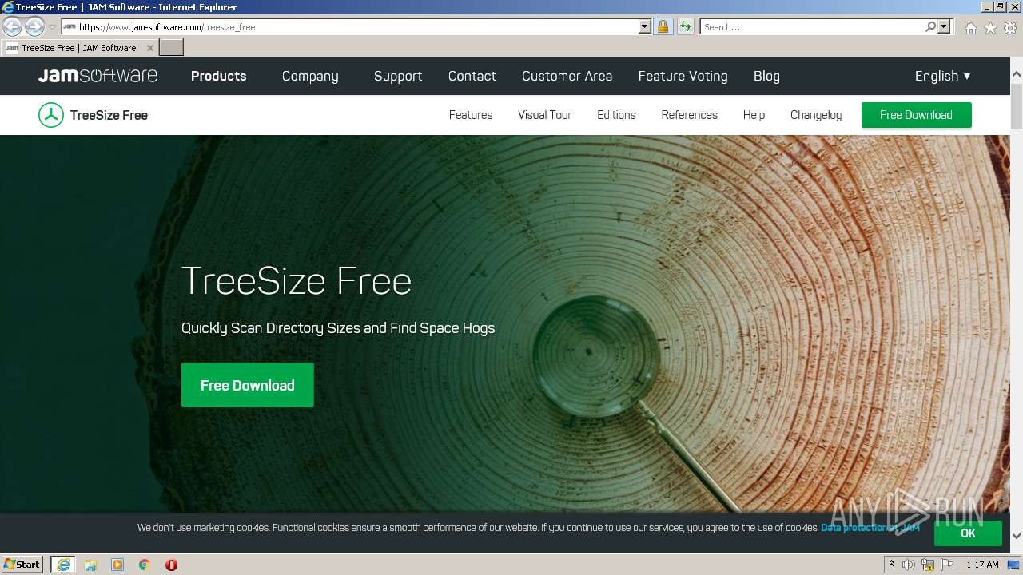1023x575 pixels.
Task: Click Free Download in the sub-navigation bar
Action: (916, 115)
